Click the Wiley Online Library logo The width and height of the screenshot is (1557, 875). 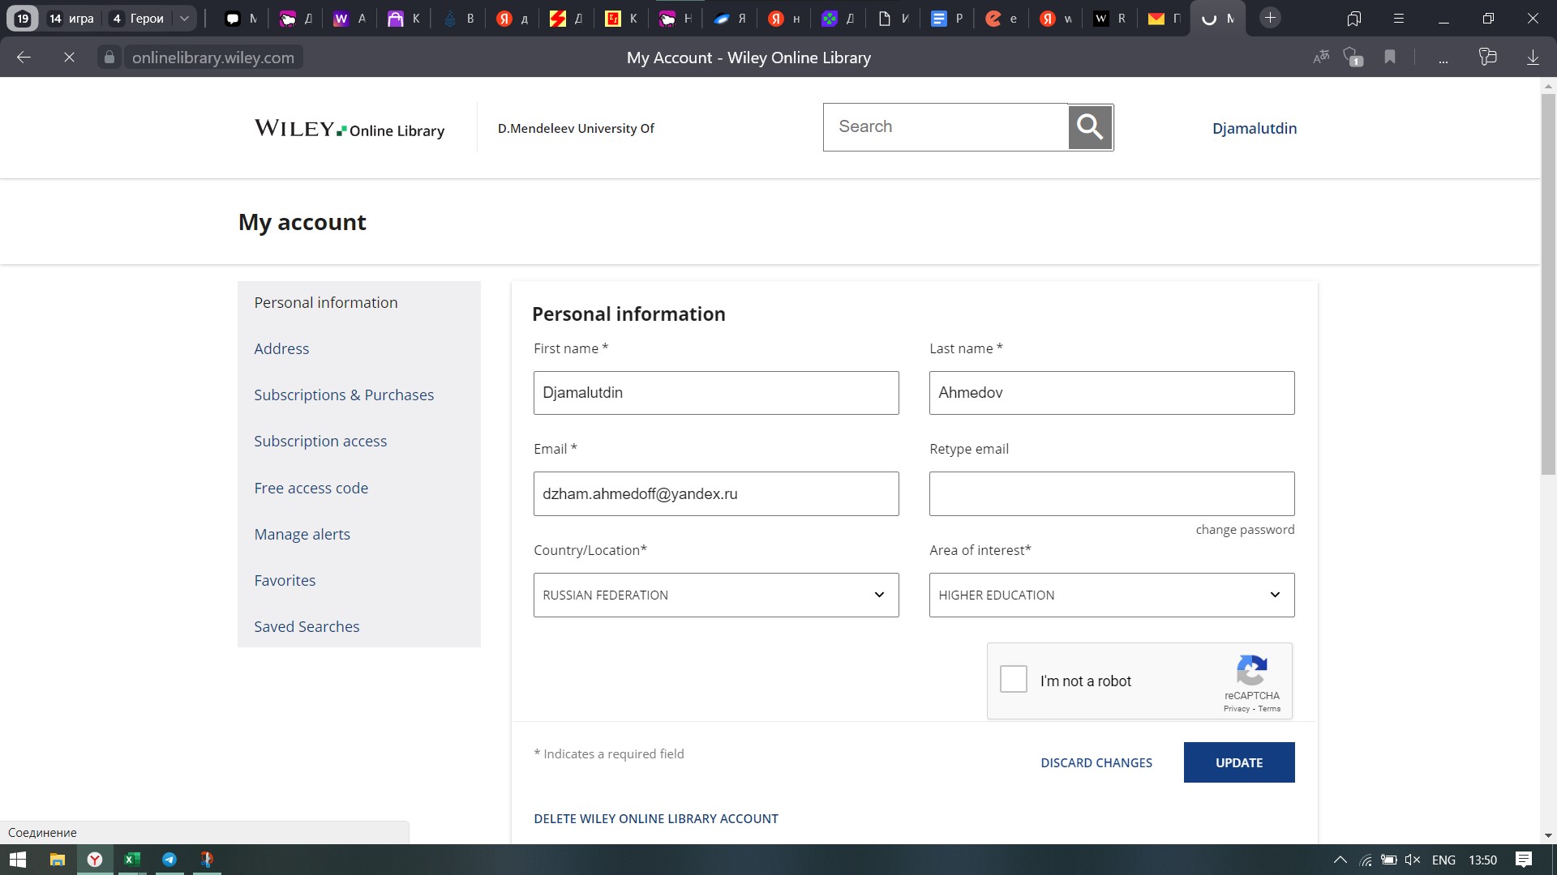pyautogui.click(x=350, y=129)
